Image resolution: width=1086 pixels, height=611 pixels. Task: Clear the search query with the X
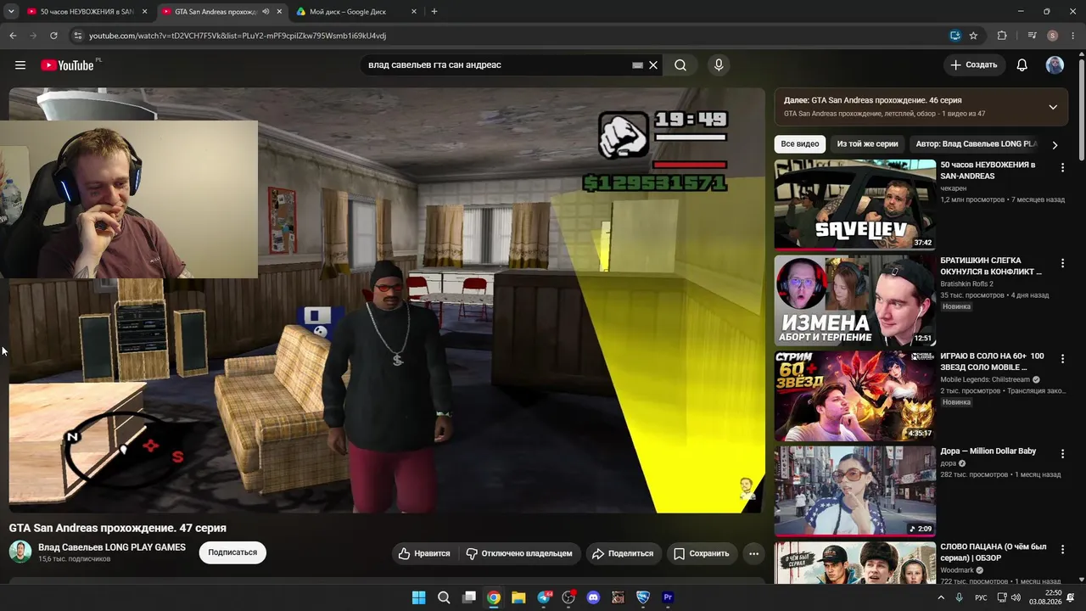coord(653,65)
